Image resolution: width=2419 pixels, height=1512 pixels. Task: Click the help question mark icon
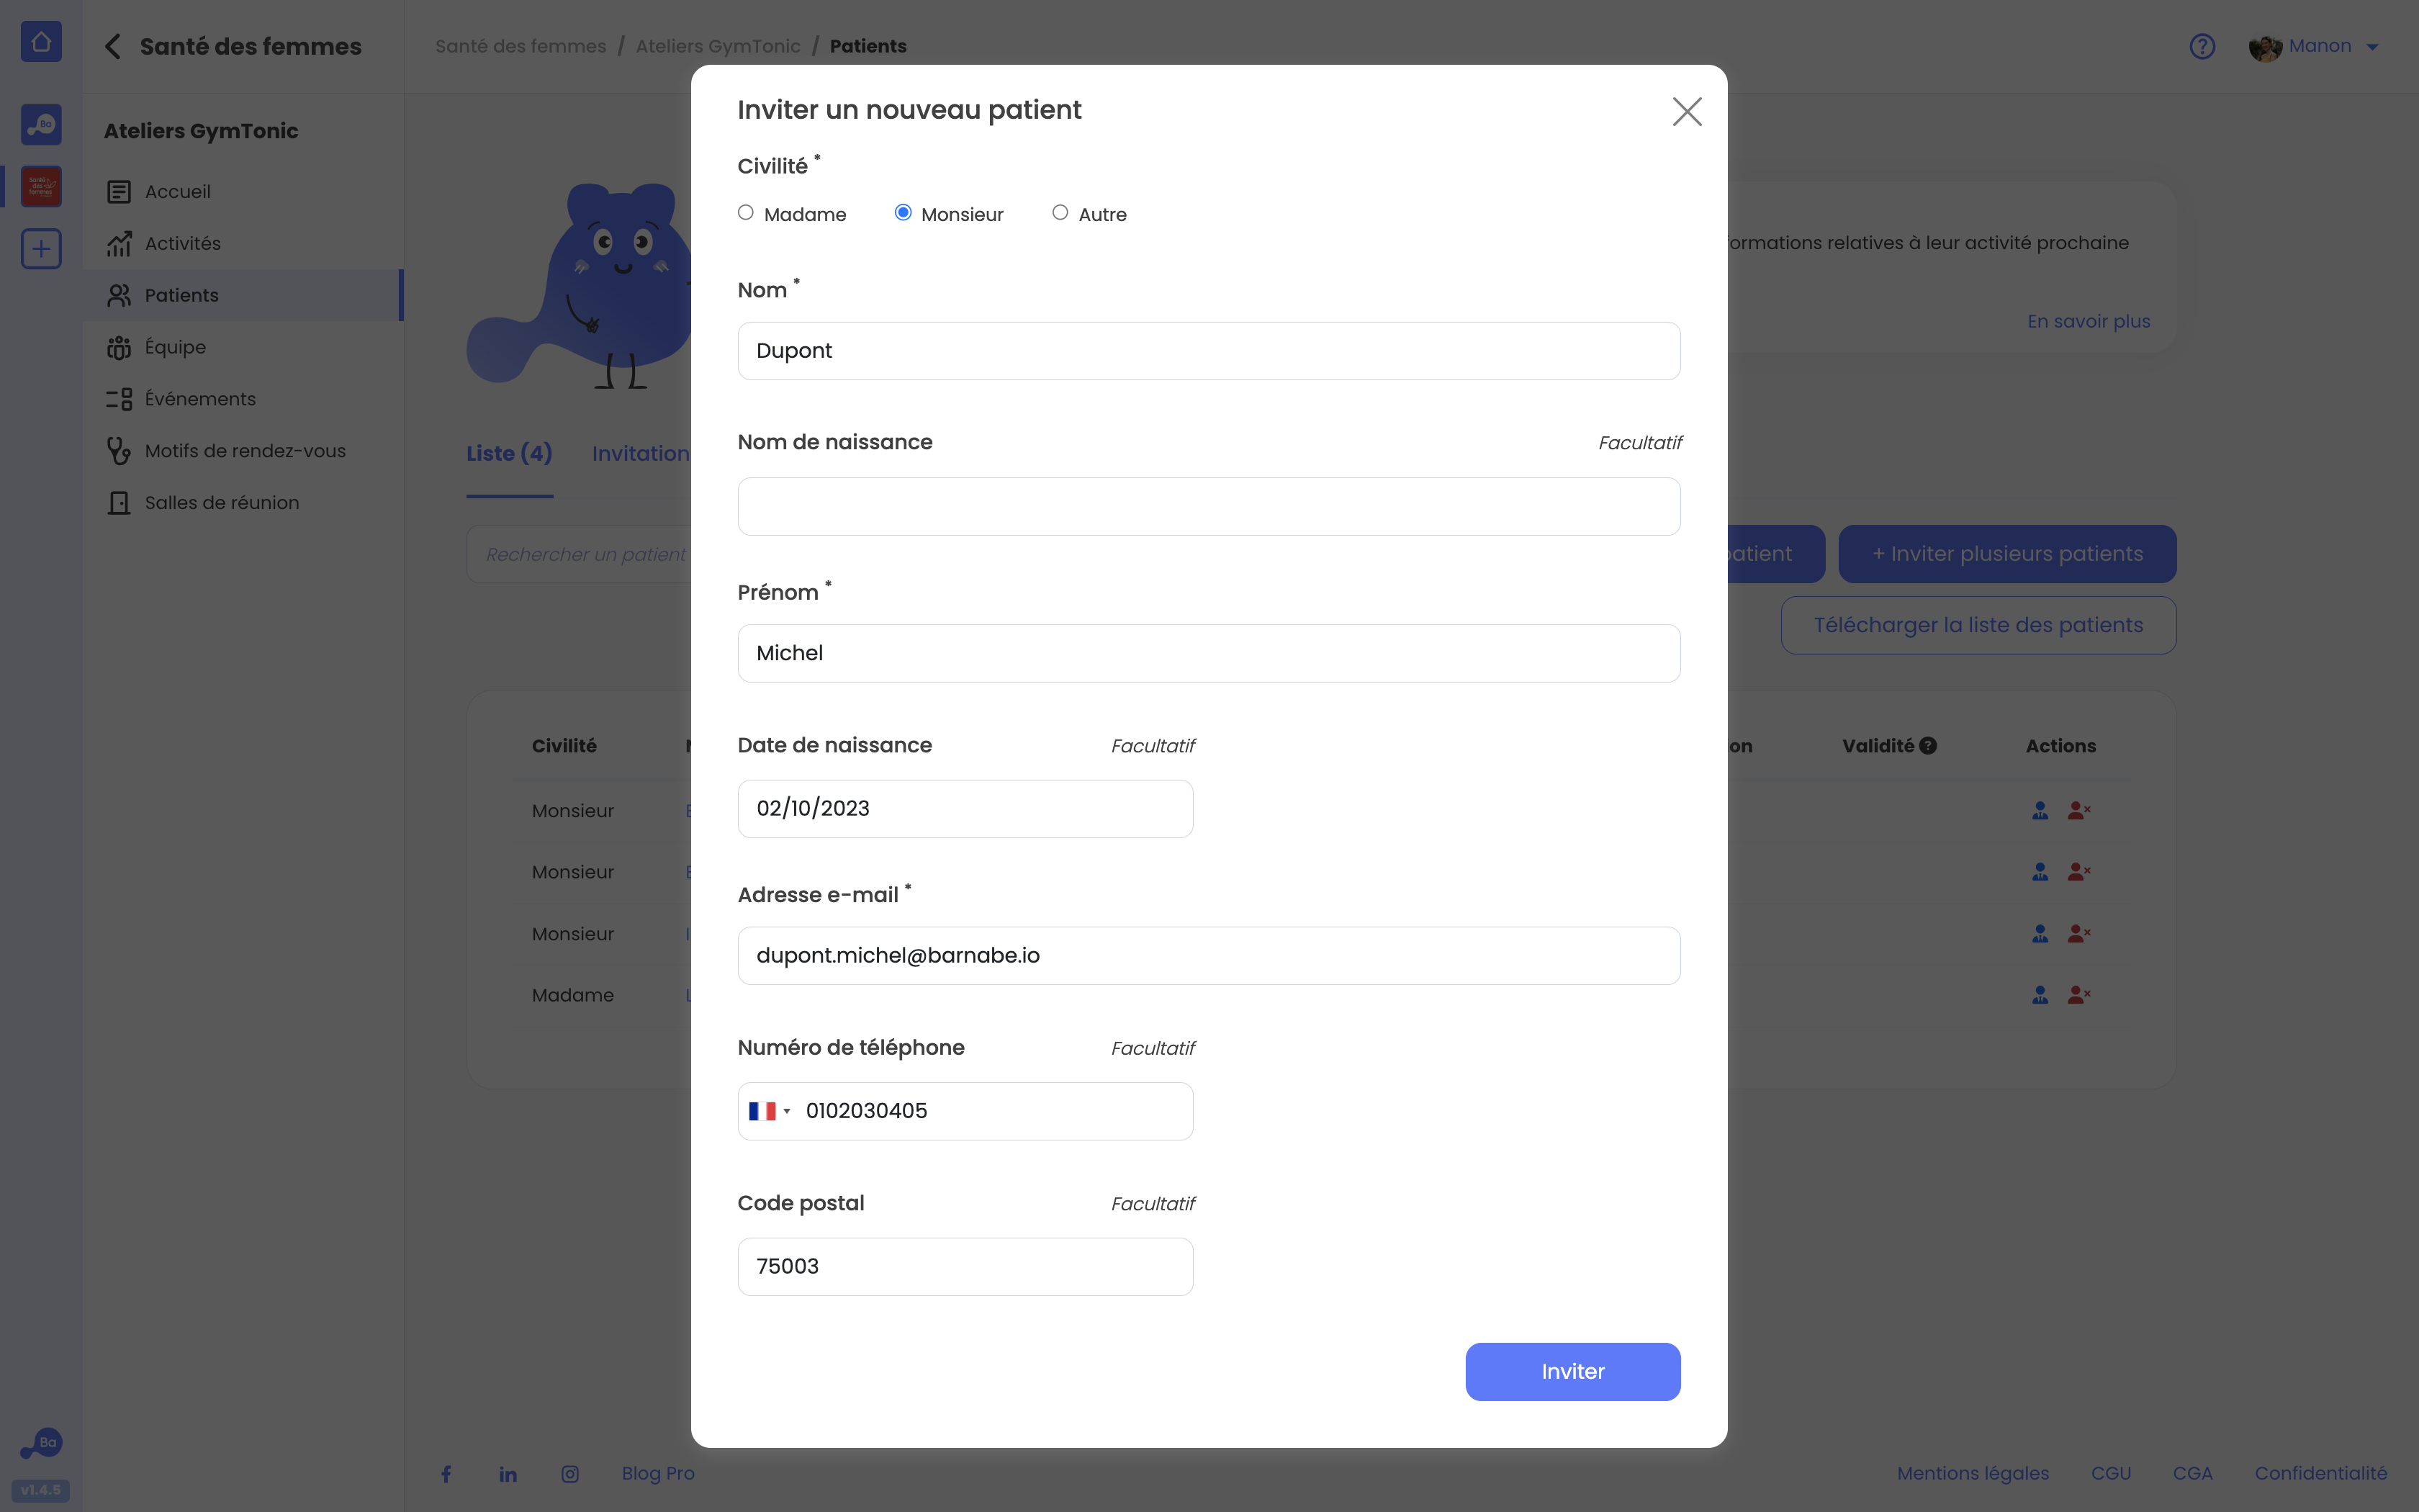2202,46
